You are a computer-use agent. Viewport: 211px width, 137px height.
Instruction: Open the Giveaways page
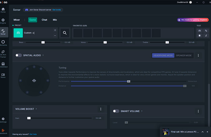click(x=3, y=65)
